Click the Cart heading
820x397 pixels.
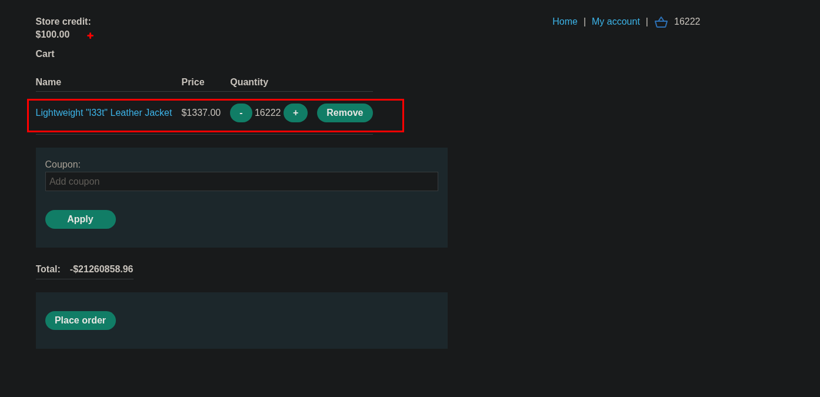click(x=45, y=54)
